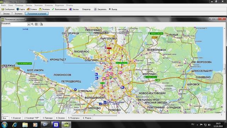227x128 pixels.
Task: Click the КРОНШТАДТ label on map
Action: [x=58, y=59]
